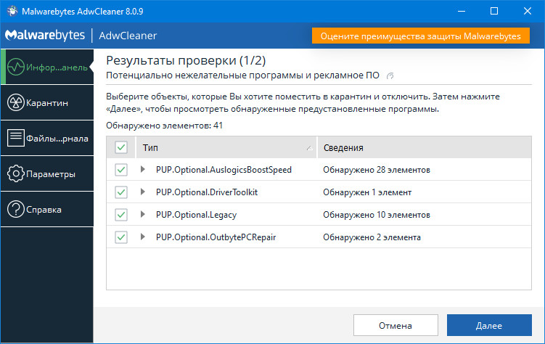Click the Malwarebytes logo in header
This screenshot has height=344, width=545.
click(x=45, y=36)
